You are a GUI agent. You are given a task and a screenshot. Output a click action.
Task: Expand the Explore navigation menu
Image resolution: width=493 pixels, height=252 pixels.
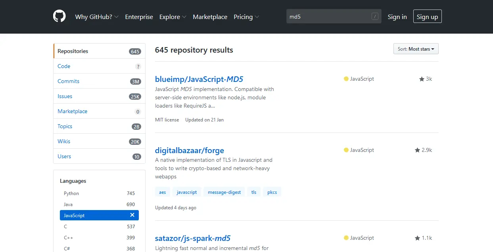click(x=173, y=17)
